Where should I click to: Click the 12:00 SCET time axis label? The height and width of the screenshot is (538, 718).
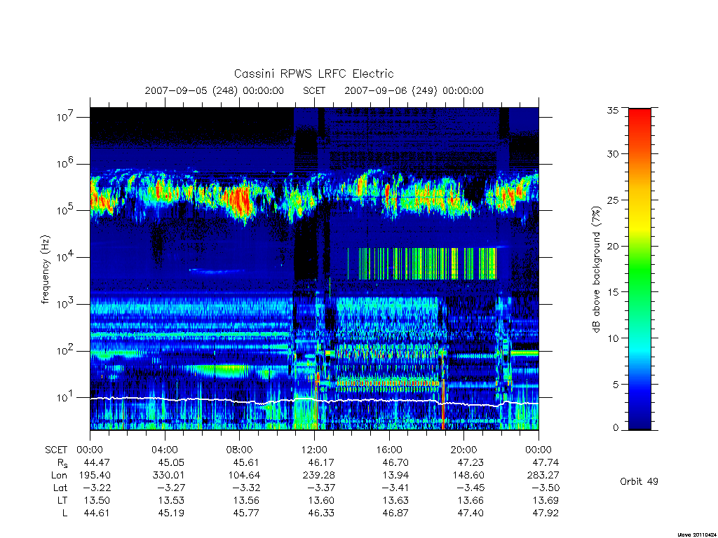[314, 450]
